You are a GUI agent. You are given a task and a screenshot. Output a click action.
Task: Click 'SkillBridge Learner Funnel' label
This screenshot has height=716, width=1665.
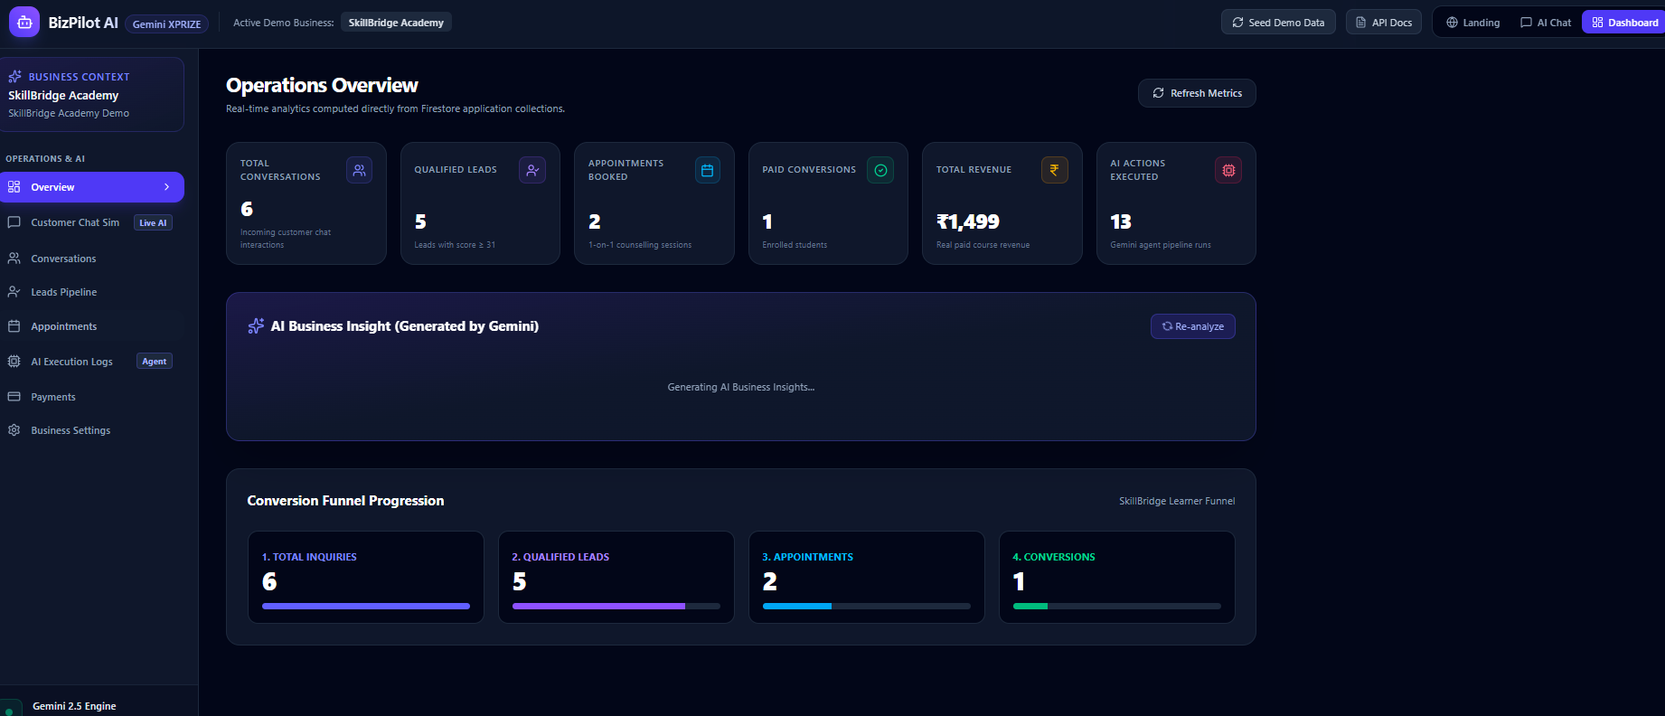pos(1177,501)
